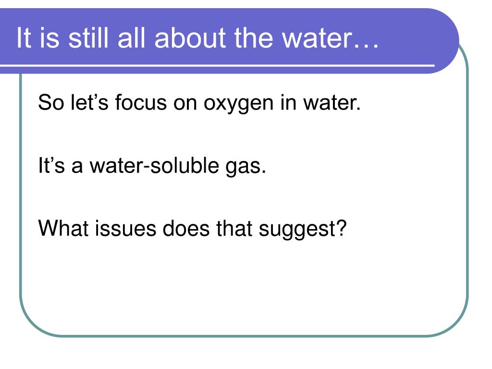Select the word "focus" in body text
Screen dimensions: 492x369
tap(141, 102)
